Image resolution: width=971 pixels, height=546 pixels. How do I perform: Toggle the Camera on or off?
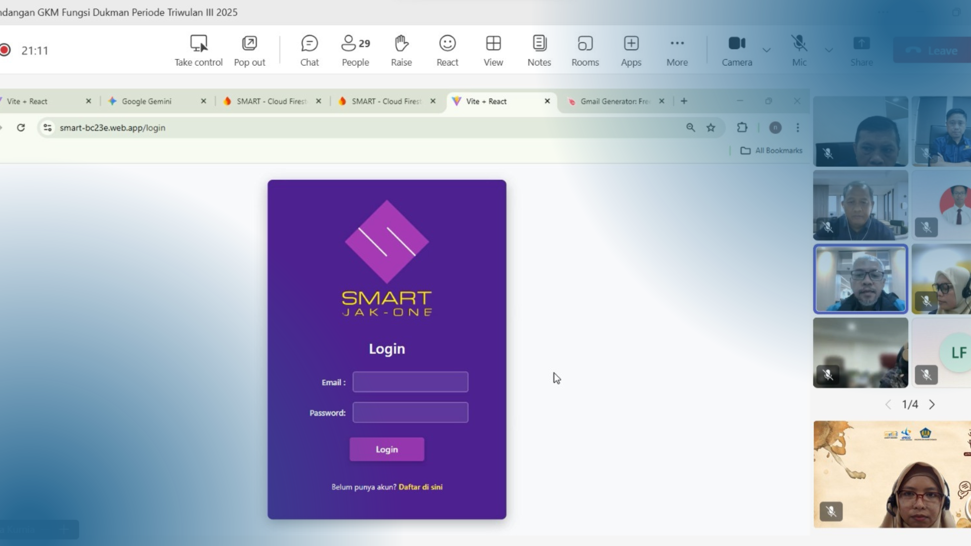click(737, 50)
